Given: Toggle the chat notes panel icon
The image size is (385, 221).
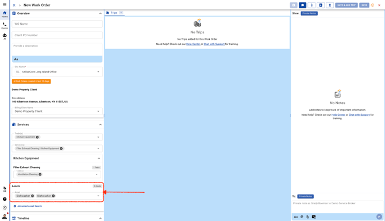Looking at the screenshot, I should (302, 5).
